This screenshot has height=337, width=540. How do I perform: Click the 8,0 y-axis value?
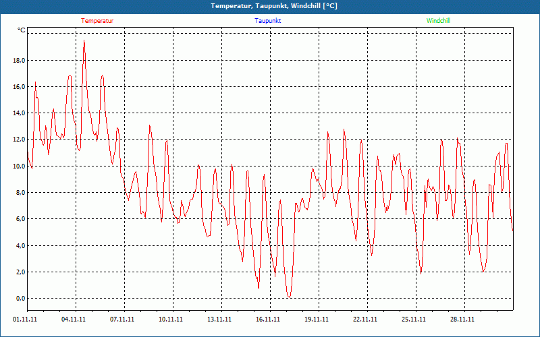(20, 193)
